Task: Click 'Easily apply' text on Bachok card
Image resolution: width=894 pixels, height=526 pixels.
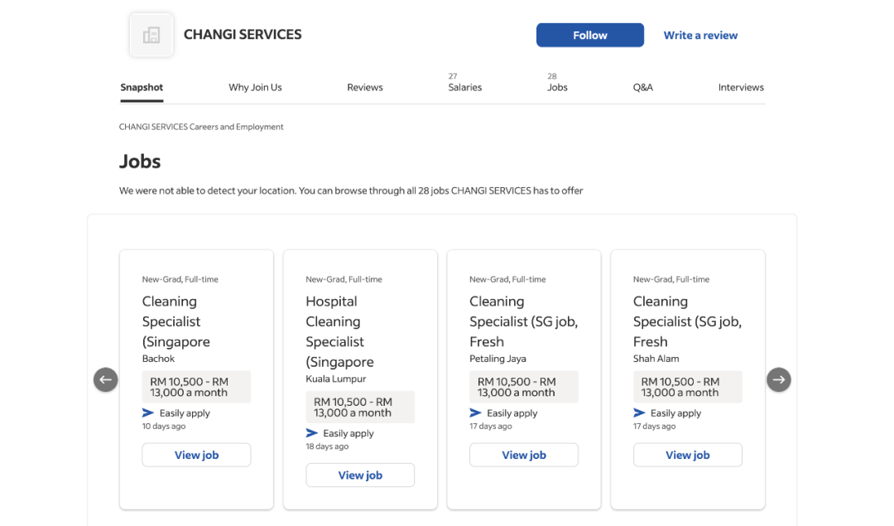Action: [x=185, y=413]
